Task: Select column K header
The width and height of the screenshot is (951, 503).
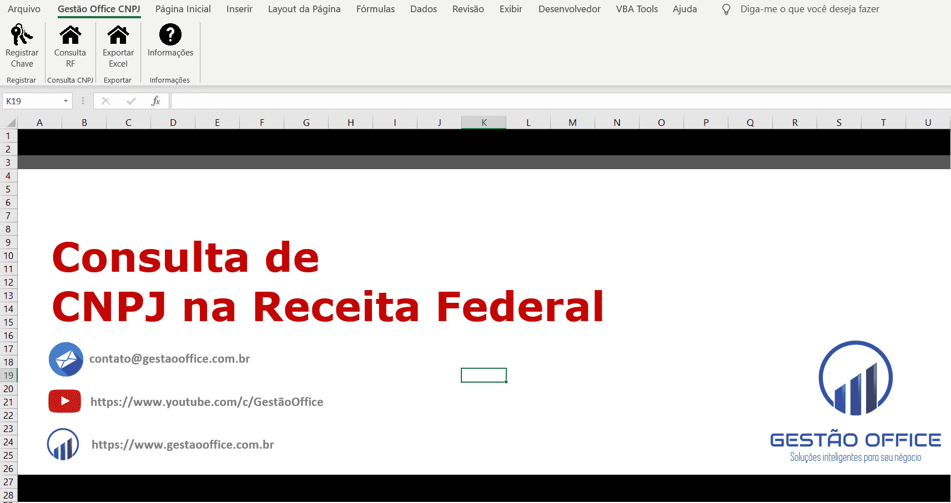Action: [x=484, y=123]
